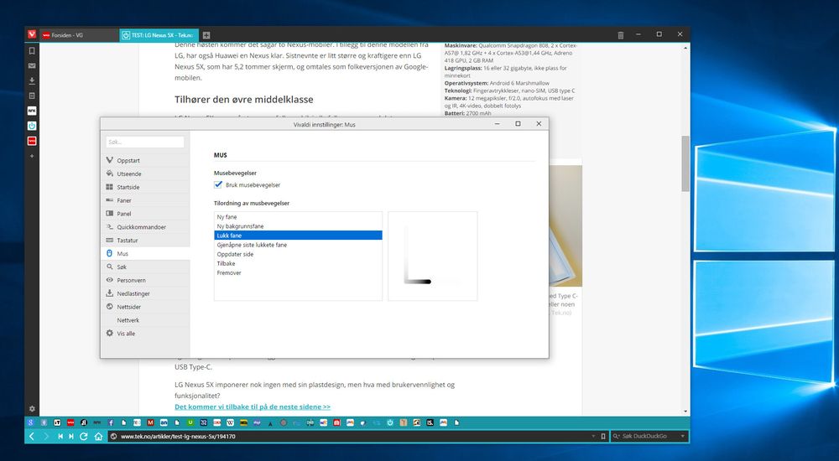Open Startside settings section
Viewport: 839px width, 461px height.
tap(145, 187)
